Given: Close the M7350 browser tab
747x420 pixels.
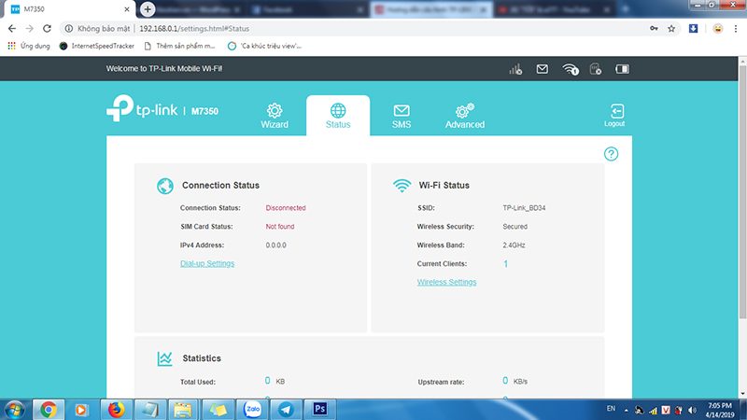Looking at the screenshot, I should 127,9.
